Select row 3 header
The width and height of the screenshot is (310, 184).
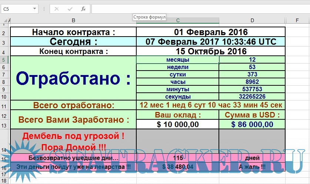click(4, 42)
